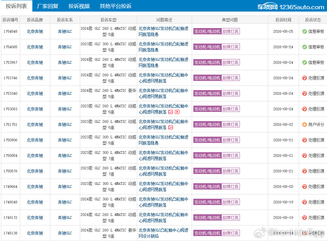The width and height of the screenshot is (327, 241).
Task: Click date 2026-08-25 in row 1754548
Action: click(283, 31)
